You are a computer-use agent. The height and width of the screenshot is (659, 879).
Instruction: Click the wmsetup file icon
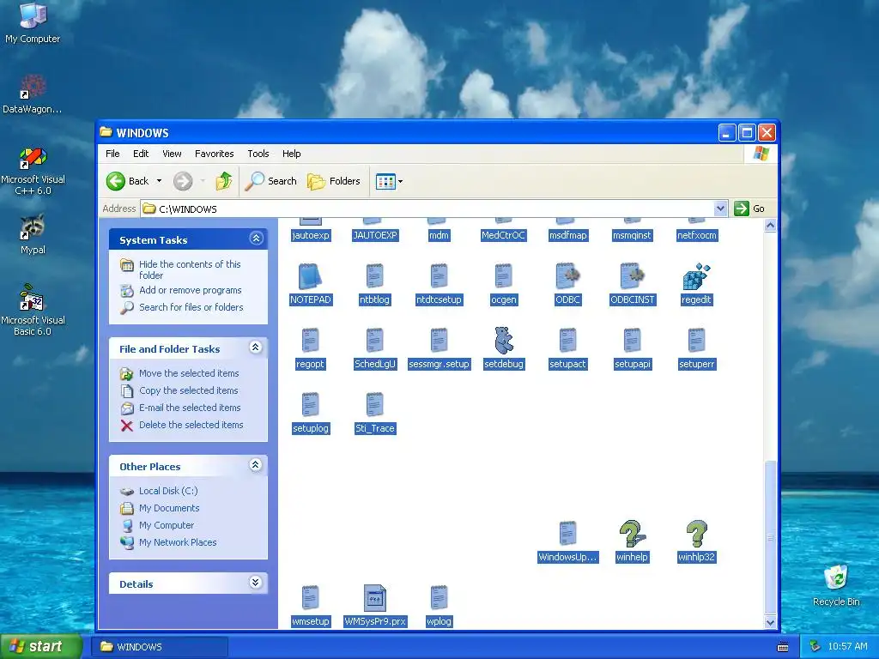pyautogui.click(x=310, y=598)
